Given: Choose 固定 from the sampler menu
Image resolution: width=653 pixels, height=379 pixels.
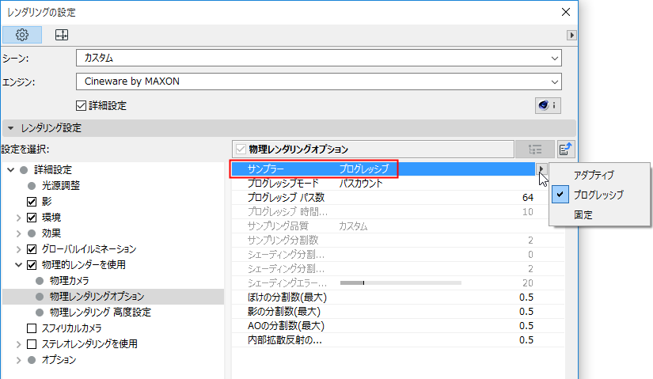Looking at the screenshot, I should [583, 215].
